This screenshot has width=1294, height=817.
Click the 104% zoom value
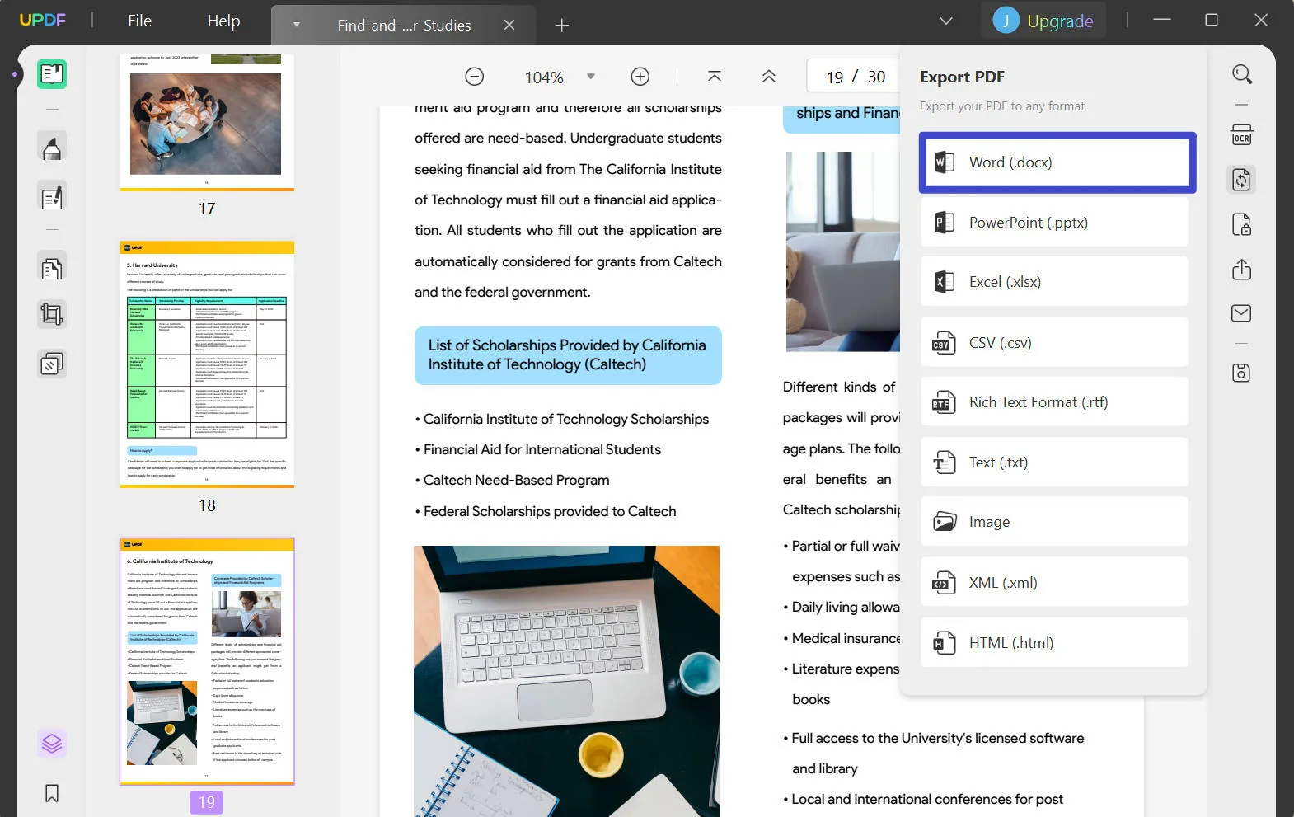click(544, 77)
